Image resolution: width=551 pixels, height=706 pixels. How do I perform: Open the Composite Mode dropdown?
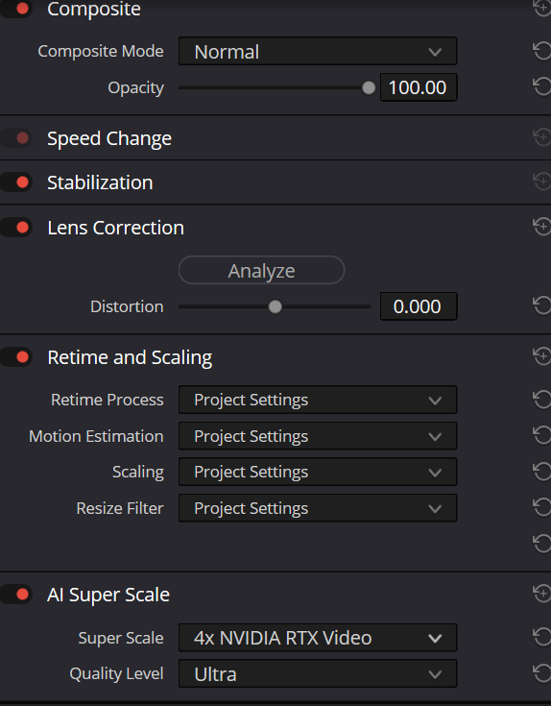(x=318, y=51)
